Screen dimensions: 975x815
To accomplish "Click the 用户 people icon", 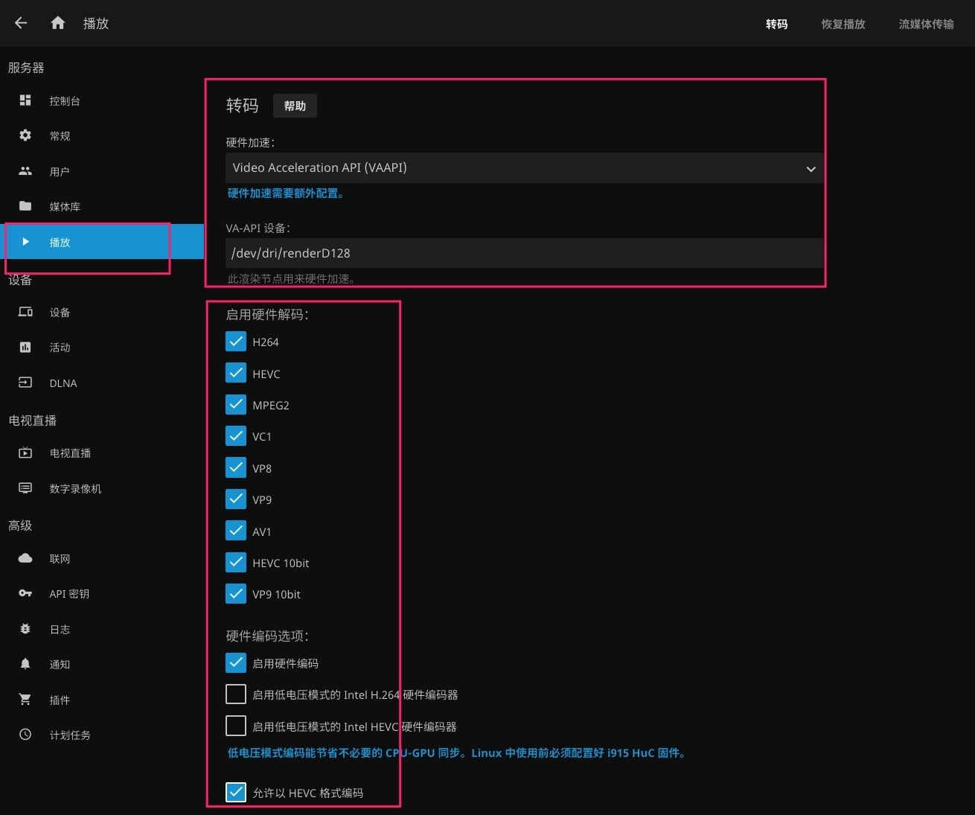I will point(25,171).
